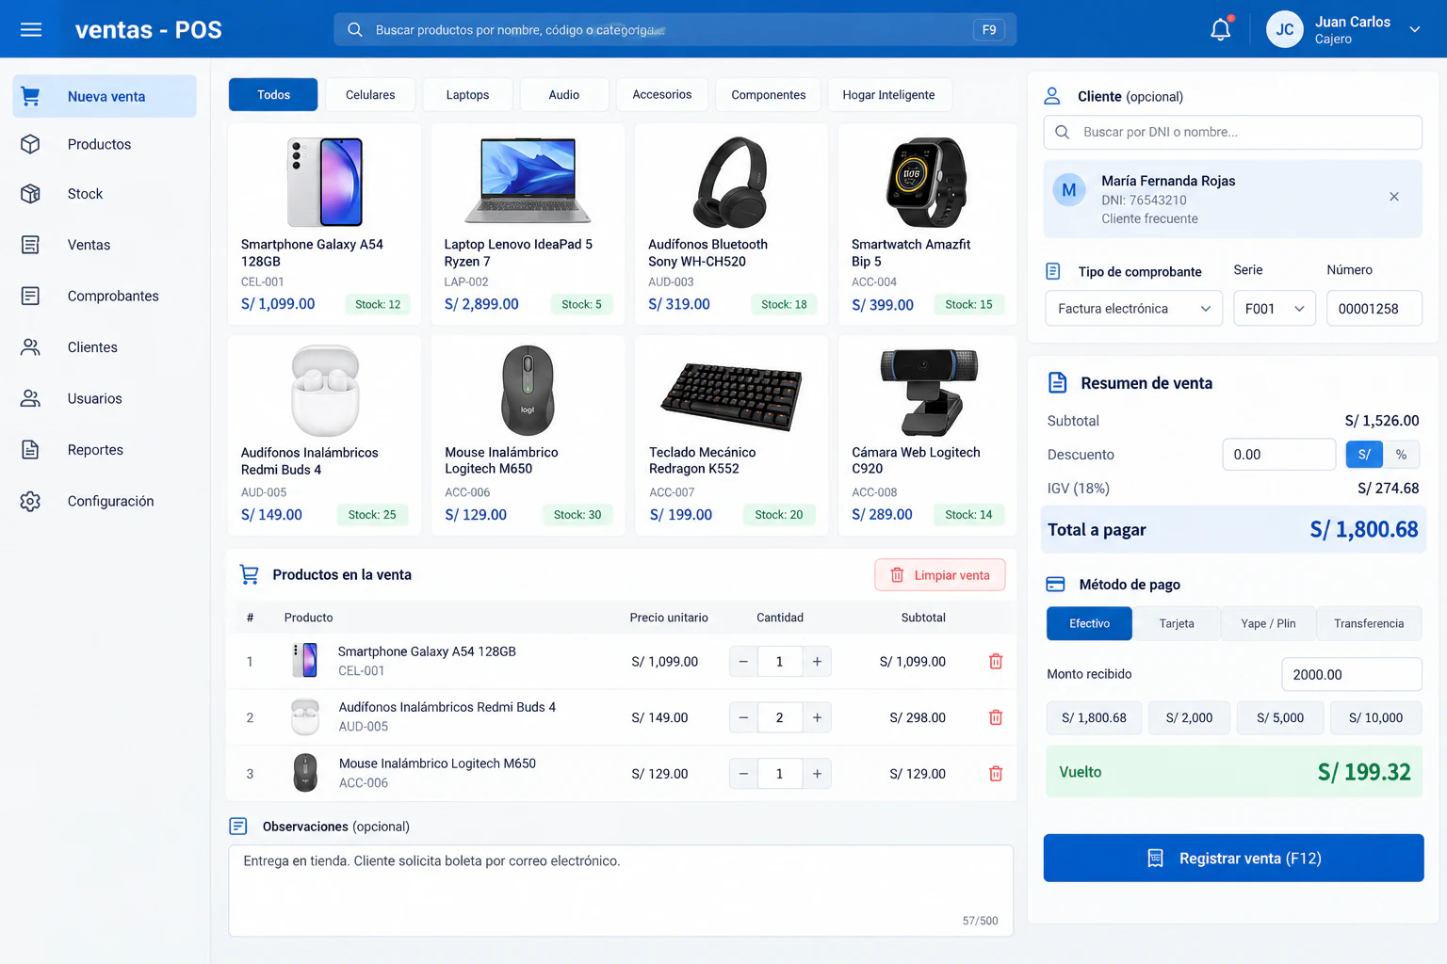
Task: Filter by Audio category
Action: [564, 95]
